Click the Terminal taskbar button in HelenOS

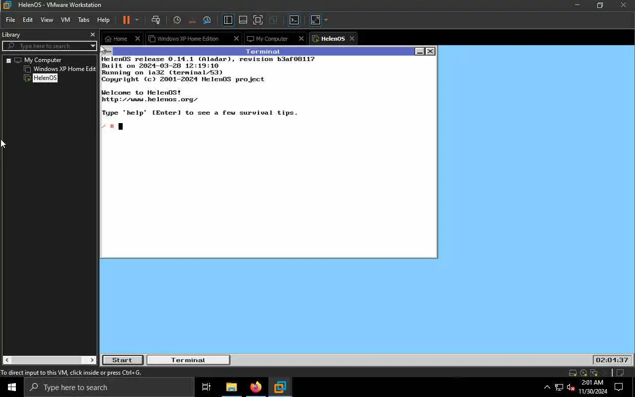coord(188,360)
